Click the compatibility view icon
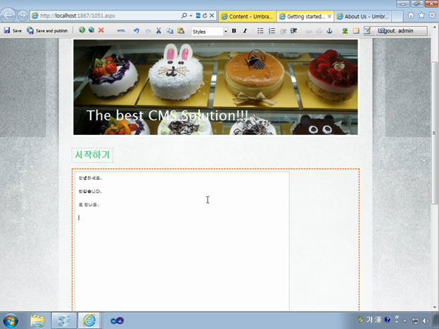 pyautogui.click(x=198, y=15)
